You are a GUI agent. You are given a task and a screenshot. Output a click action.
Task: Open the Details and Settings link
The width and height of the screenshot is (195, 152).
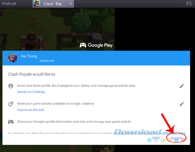(x=31, y=92)
